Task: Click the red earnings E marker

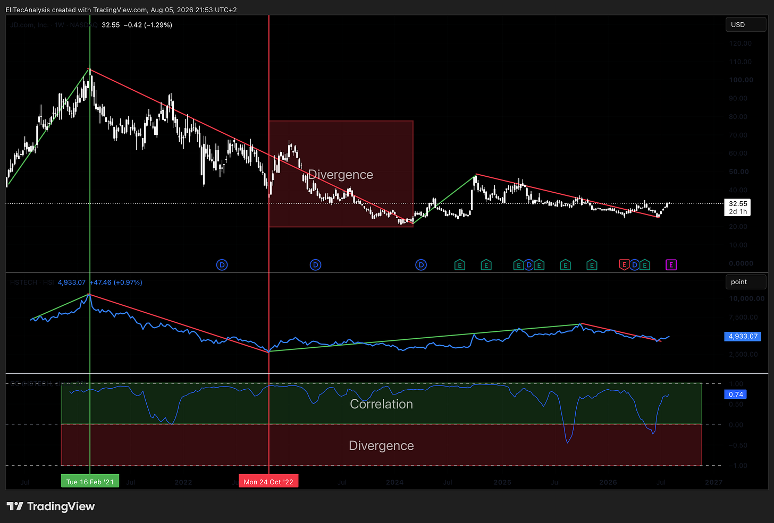Action: [624, 264]
